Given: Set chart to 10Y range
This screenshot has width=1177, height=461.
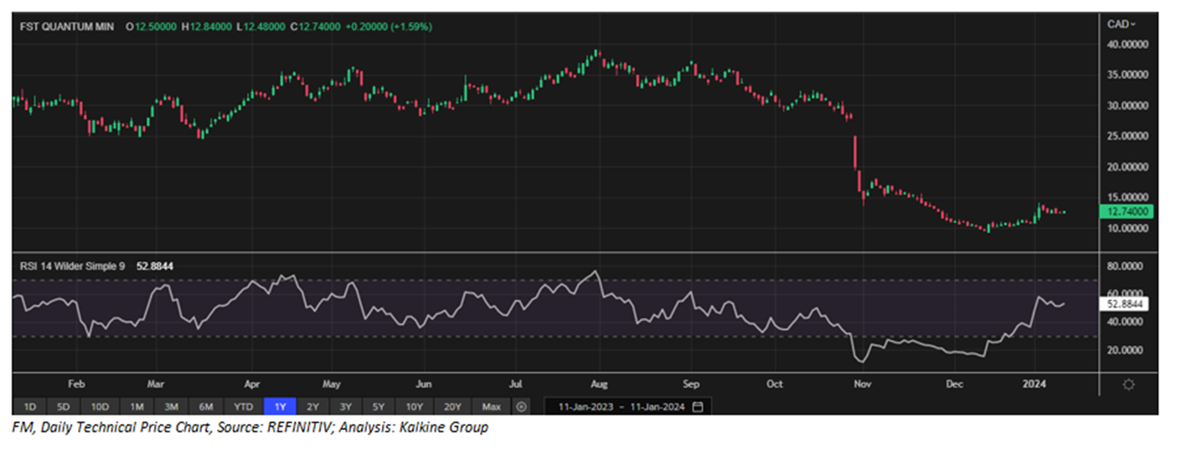Looking at the screenshot, I should (415, 407).
